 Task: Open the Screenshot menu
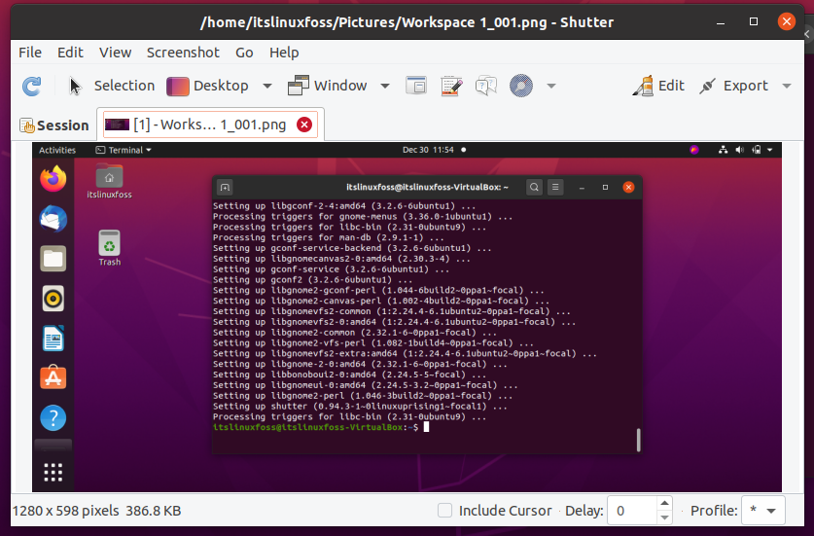click(183, 53)
